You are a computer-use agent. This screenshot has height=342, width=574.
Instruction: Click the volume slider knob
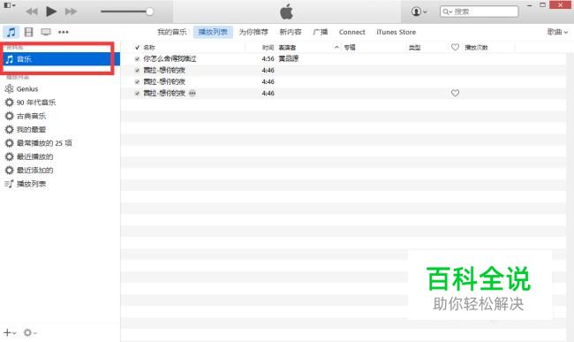point(149,11)
